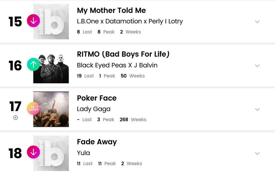Click the small circle award icon under 17
The image size is (275, 174).
coord(15,118)
